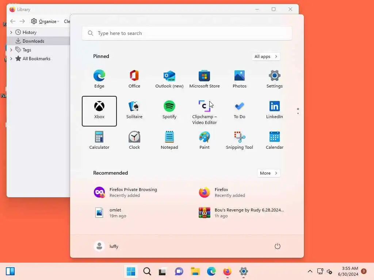Click the Type here to search field
This screenshot has width=374, height=280.
tap(187, 33)
